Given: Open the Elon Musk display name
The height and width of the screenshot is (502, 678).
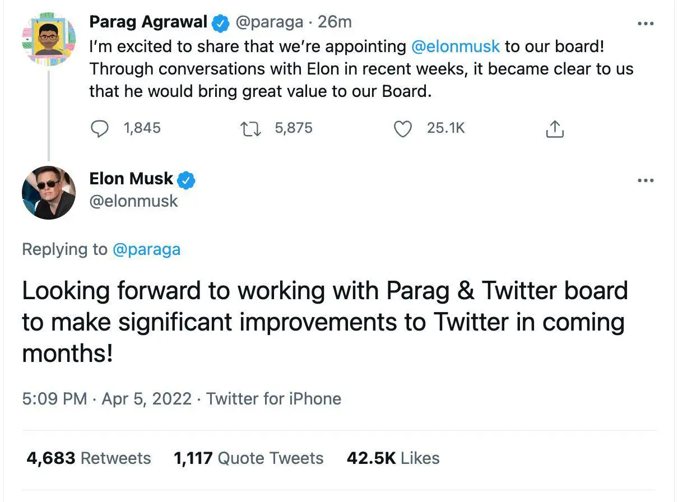Looking at the screenshot, I should tap(131, 179).
